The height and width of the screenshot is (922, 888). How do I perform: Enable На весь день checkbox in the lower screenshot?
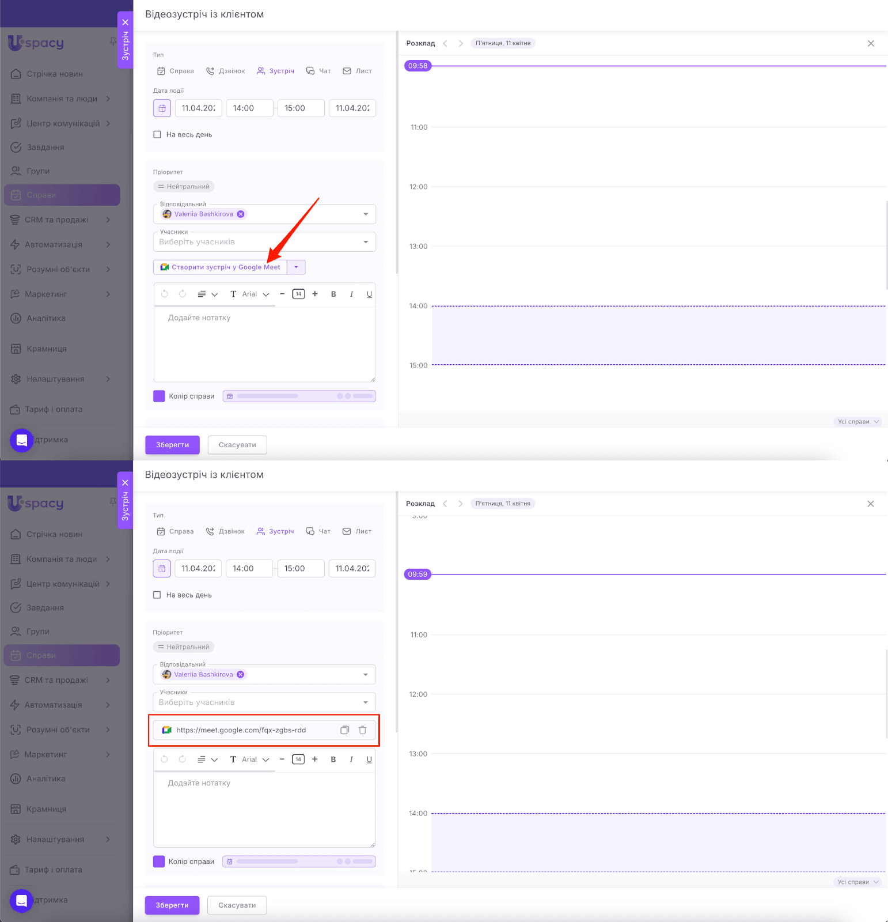coord(157,595)
